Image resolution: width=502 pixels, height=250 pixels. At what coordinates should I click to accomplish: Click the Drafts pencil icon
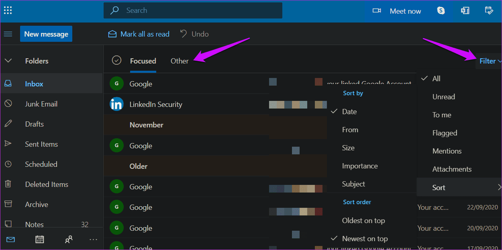[8, 124]
